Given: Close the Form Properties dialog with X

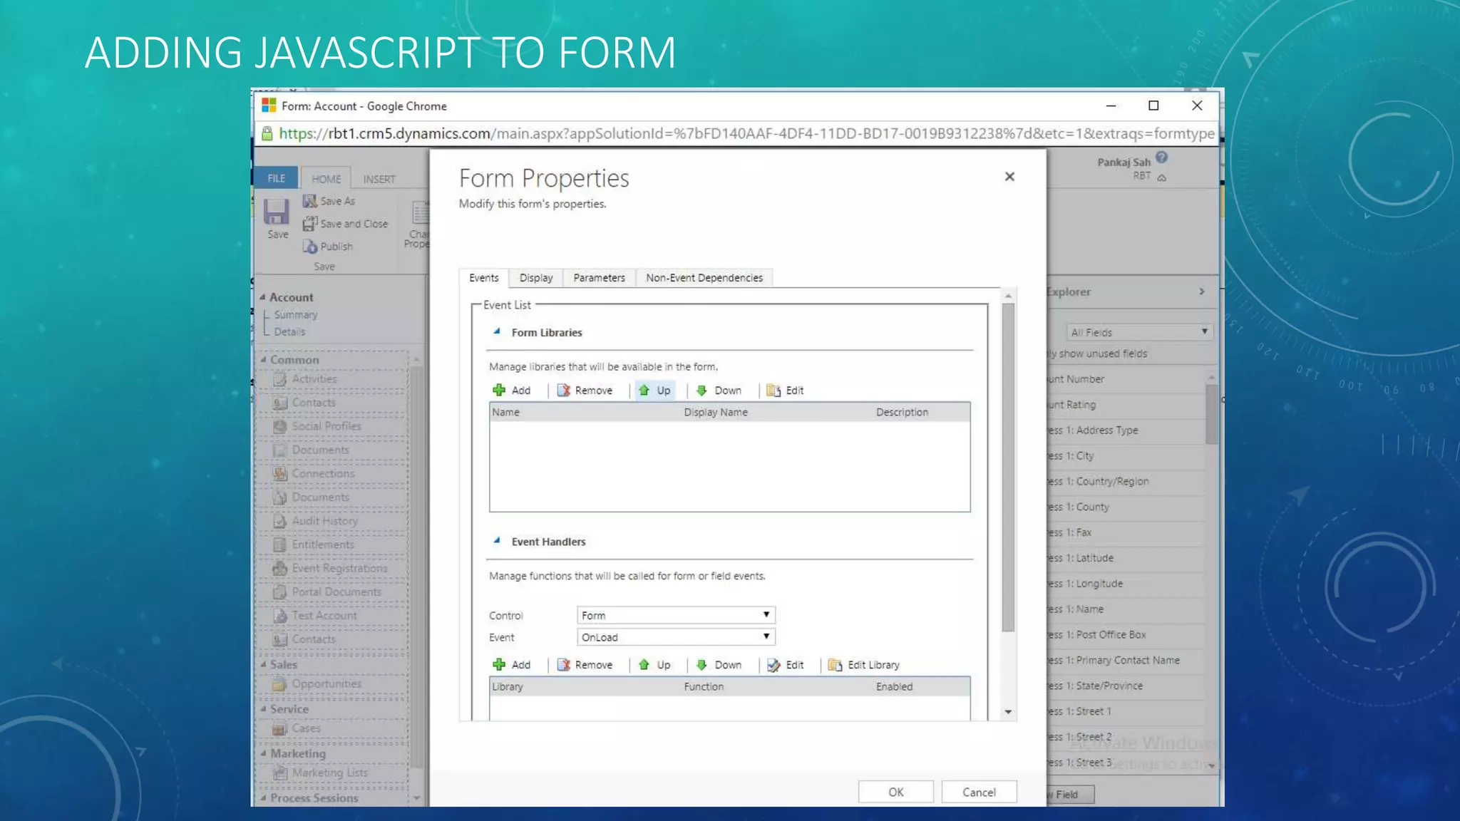Looking at the screenshot, I should [1009, 176].
